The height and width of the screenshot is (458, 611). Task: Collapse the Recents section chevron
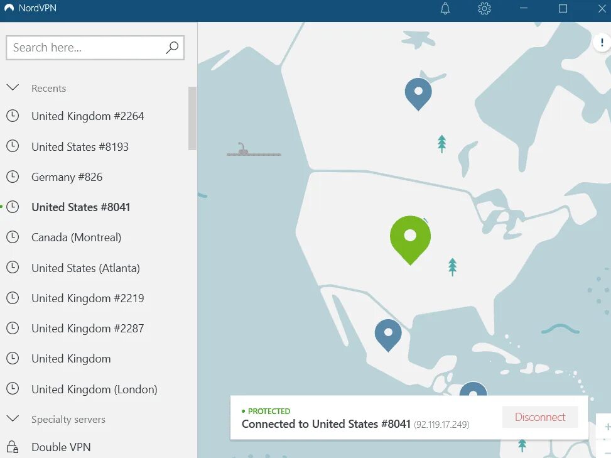point(13,87)
